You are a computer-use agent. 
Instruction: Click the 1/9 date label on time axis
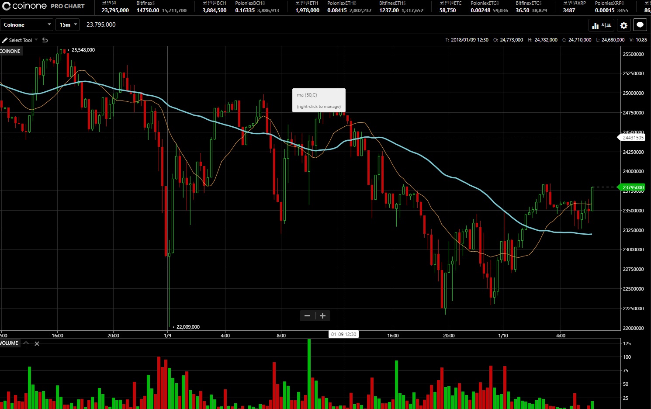pyautogui.click(x=168, y=336)
